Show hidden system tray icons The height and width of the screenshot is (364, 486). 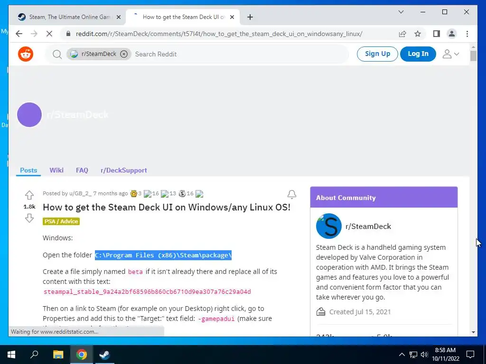pos(402,355)
